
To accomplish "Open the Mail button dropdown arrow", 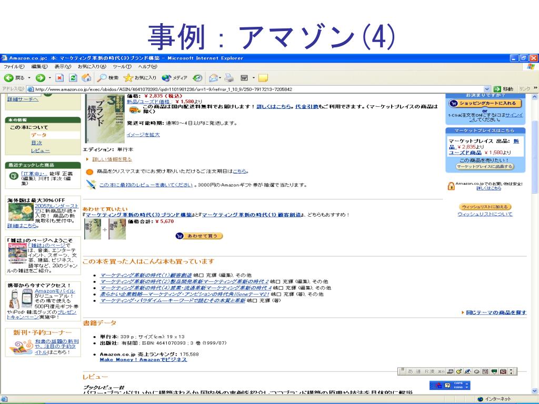I will point(220,78).
